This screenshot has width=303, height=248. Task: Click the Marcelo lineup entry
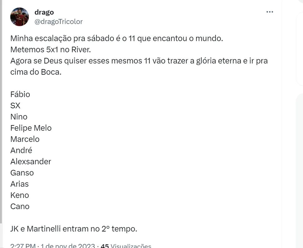click(x=25, y=139)
